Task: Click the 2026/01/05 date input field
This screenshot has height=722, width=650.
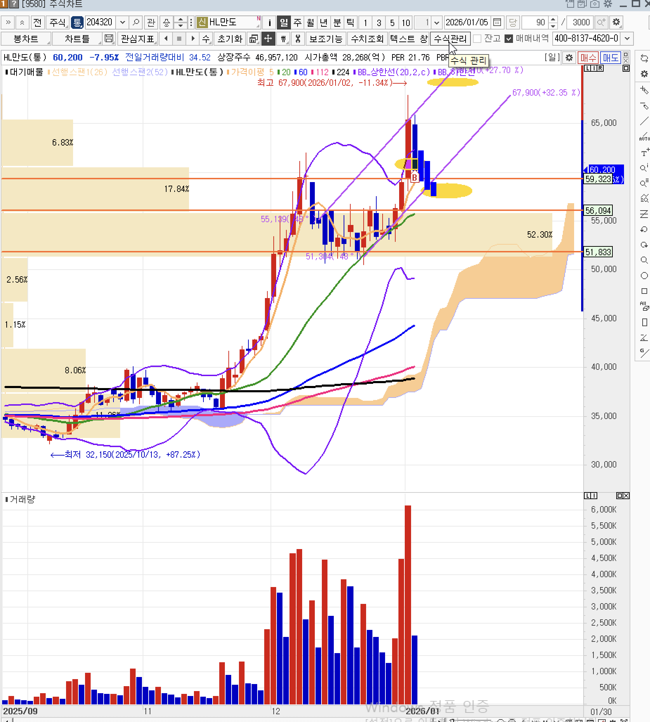Action: [x=467, y=22]
